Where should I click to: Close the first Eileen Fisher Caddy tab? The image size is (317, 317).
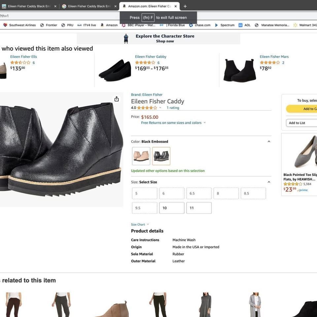click(x=55, y=6)
